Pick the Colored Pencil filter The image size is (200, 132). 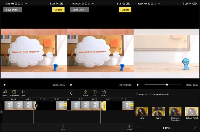click(x=192, y=112)
